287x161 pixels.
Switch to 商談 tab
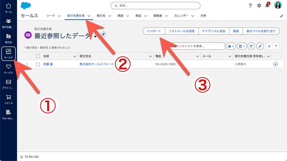tap(121, 16)
